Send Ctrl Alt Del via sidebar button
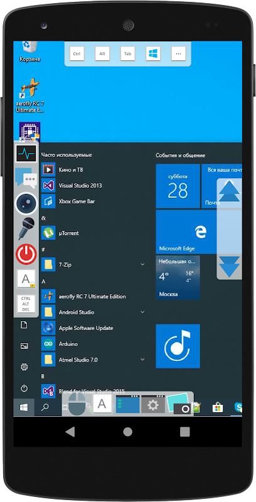 [26, 304]
